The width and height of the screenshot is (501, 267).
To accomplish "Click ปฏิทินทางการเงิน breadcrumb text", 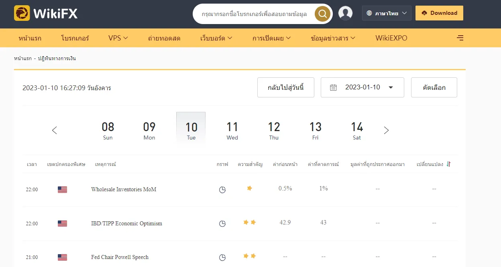I will coord(57,59).
